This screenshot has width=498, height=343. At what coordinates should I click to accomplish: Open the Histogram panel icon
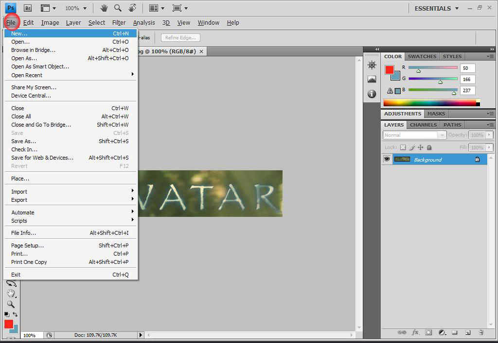(x=372, y=79)
